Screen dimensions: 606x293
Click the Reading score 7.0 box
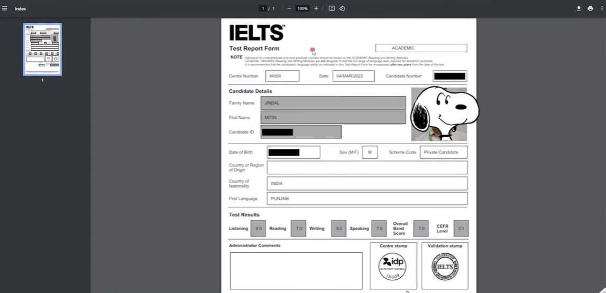tap(298, 229)
